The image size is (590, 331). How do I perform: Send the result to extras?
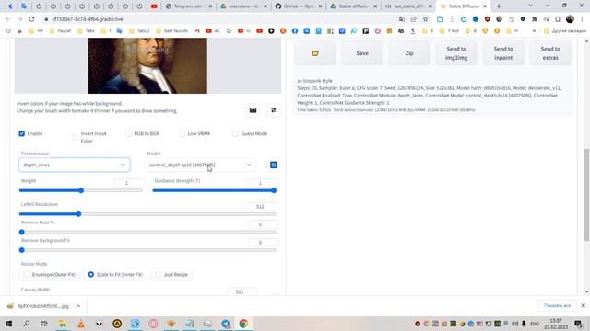[550, 53]
